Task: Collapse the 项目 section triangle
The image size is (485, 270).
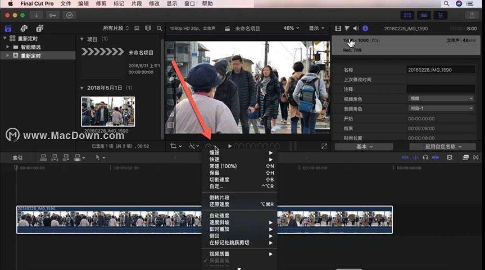Action: [x=81, y=39]
